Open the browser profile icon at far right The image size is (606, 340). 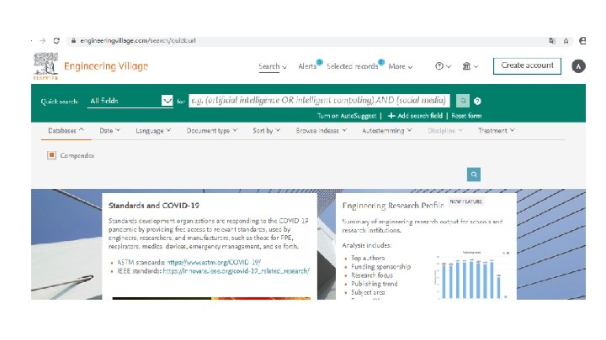582,40
